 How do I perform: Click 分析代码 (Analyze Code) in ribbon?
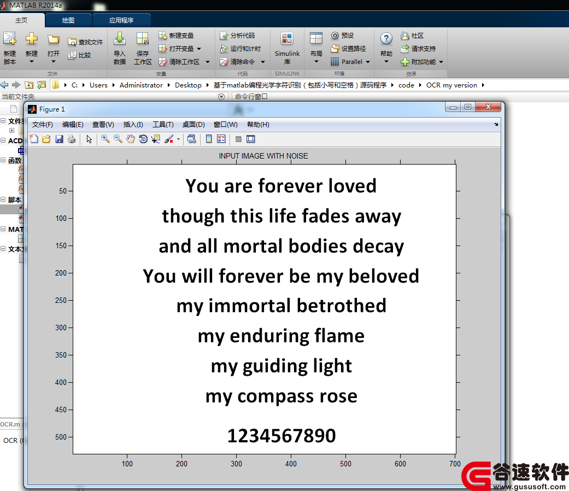pyautogui.click(x=237, y=36)
